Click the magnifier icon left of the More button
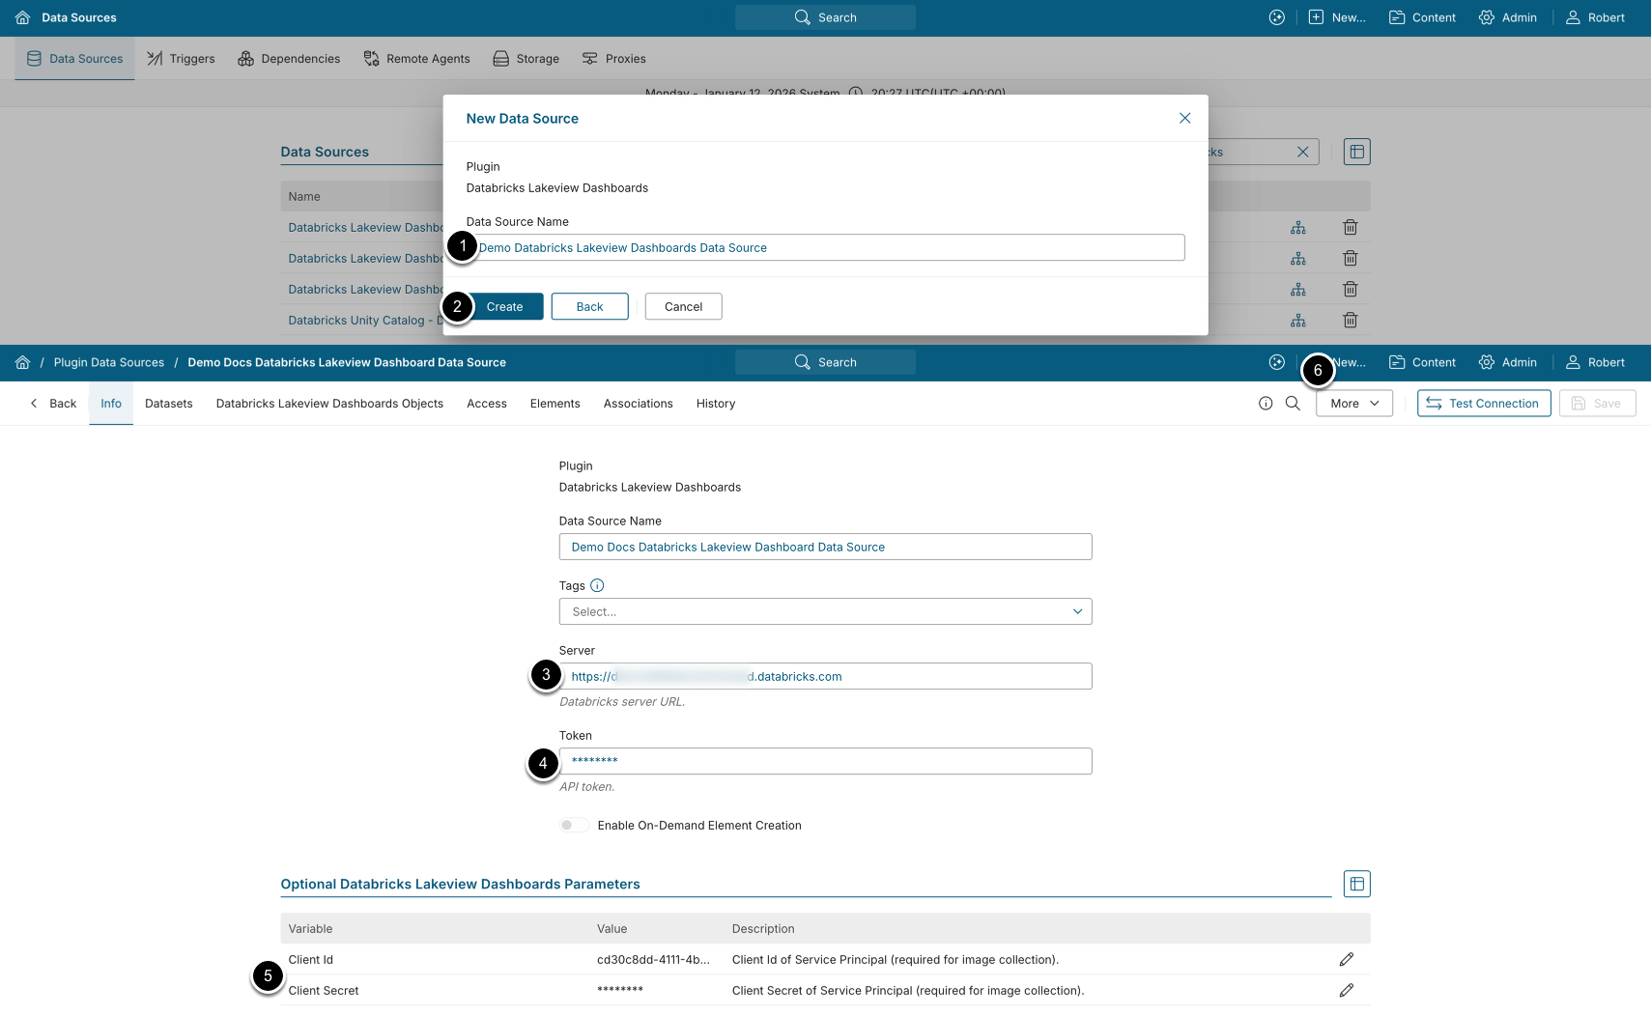Viewport: 1651px width, 1015px height. pos(1293,404)
